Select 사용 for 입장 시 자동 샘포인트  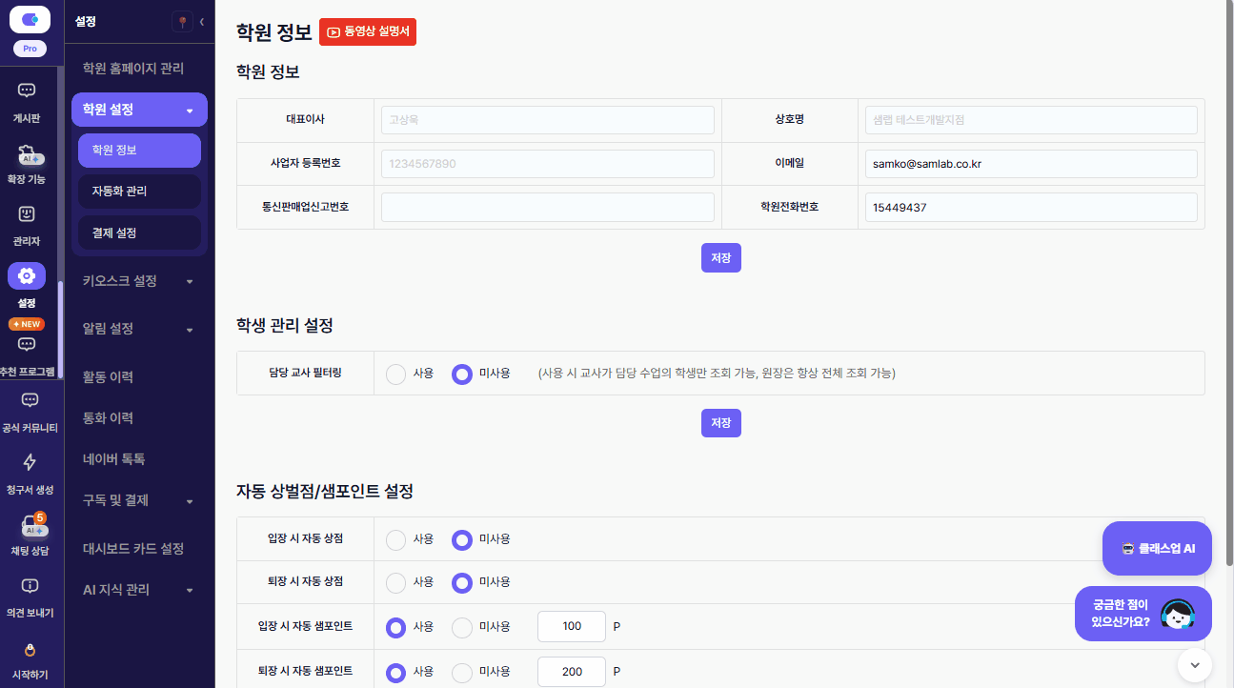[396, 627]
